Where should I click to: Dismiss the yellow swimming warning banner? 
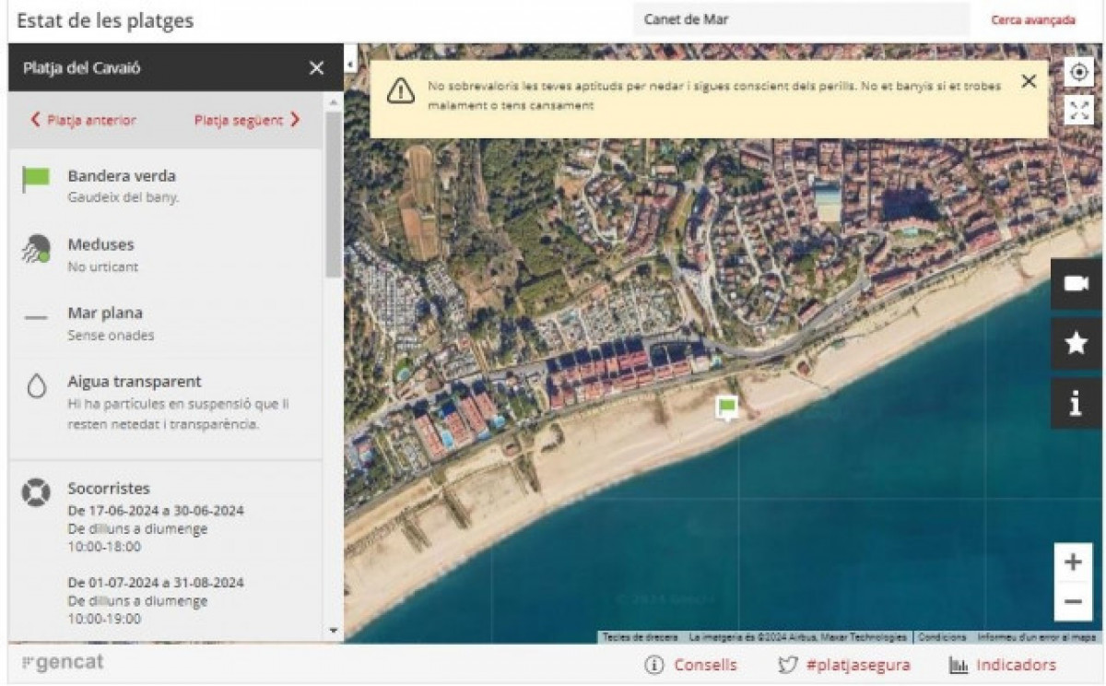click(x=1029, y=81)
